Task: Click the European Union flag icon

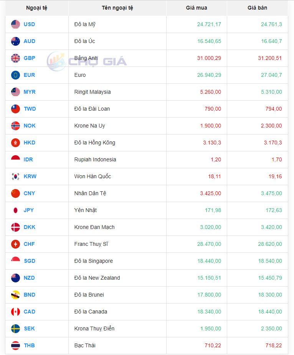Action: (x=15, y=75)
